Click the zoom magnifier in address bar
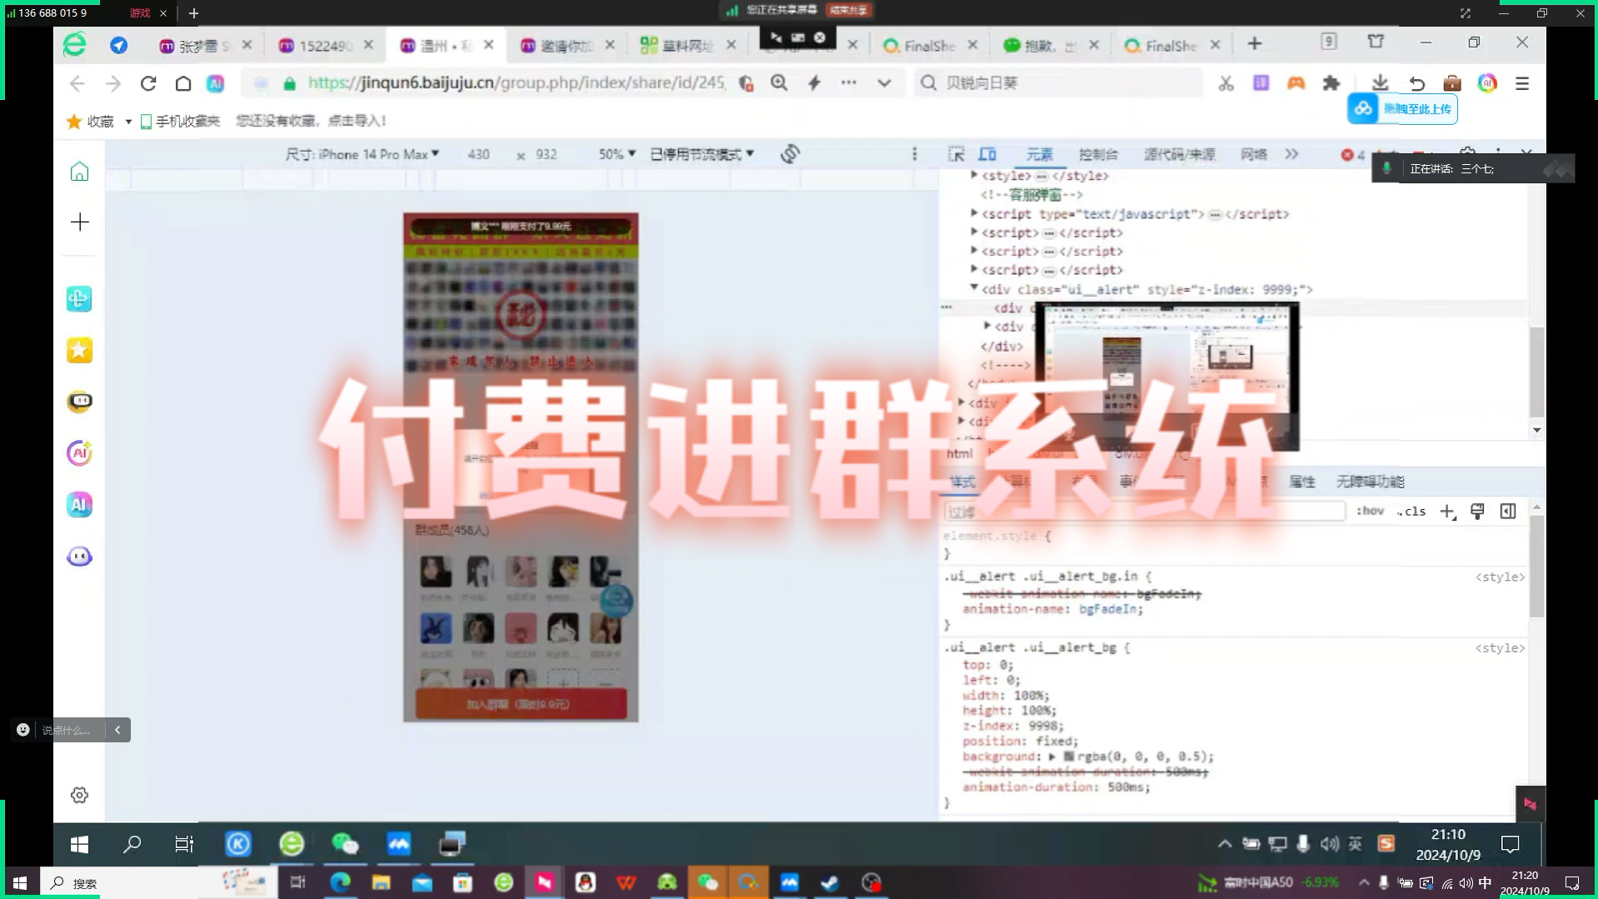Image resolution: width=1598 pixels, height=899 pixels. coord(779,82)
